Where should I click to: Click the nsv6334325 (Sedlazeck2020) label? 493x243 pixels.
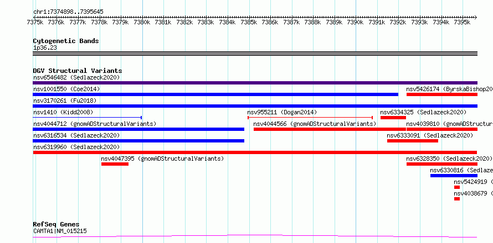coord(423,112)
